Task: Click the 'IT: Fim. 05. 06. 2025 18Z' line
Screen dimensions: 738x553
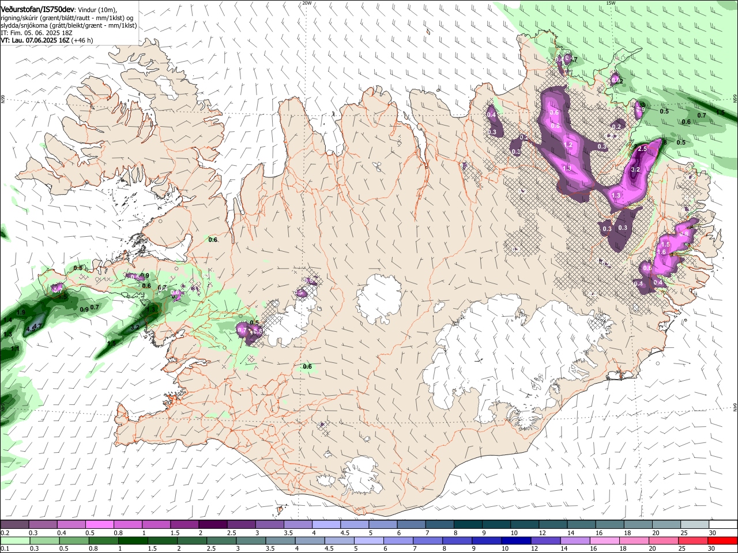Action: click(36, 33)
